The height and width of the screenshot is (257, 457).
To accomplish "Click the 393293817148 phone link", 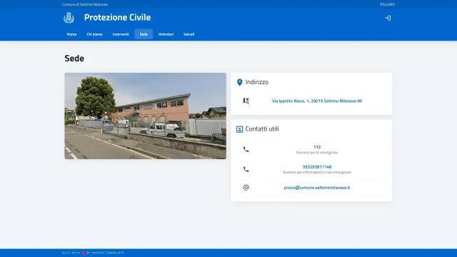I will pyautogui.click(x=317, y=166).
